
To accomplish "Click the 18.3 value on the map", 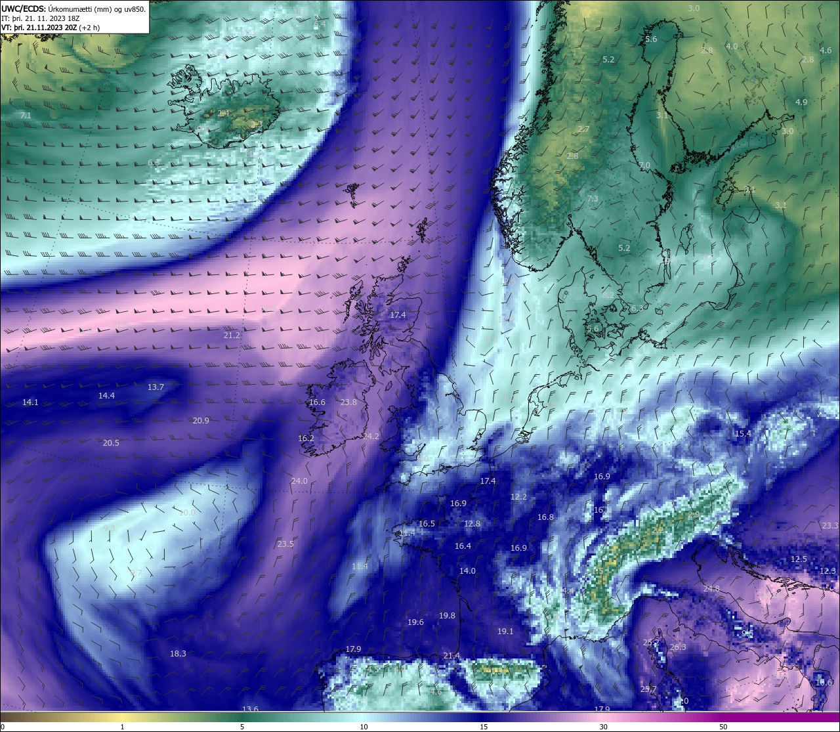I will coord(178,654).
